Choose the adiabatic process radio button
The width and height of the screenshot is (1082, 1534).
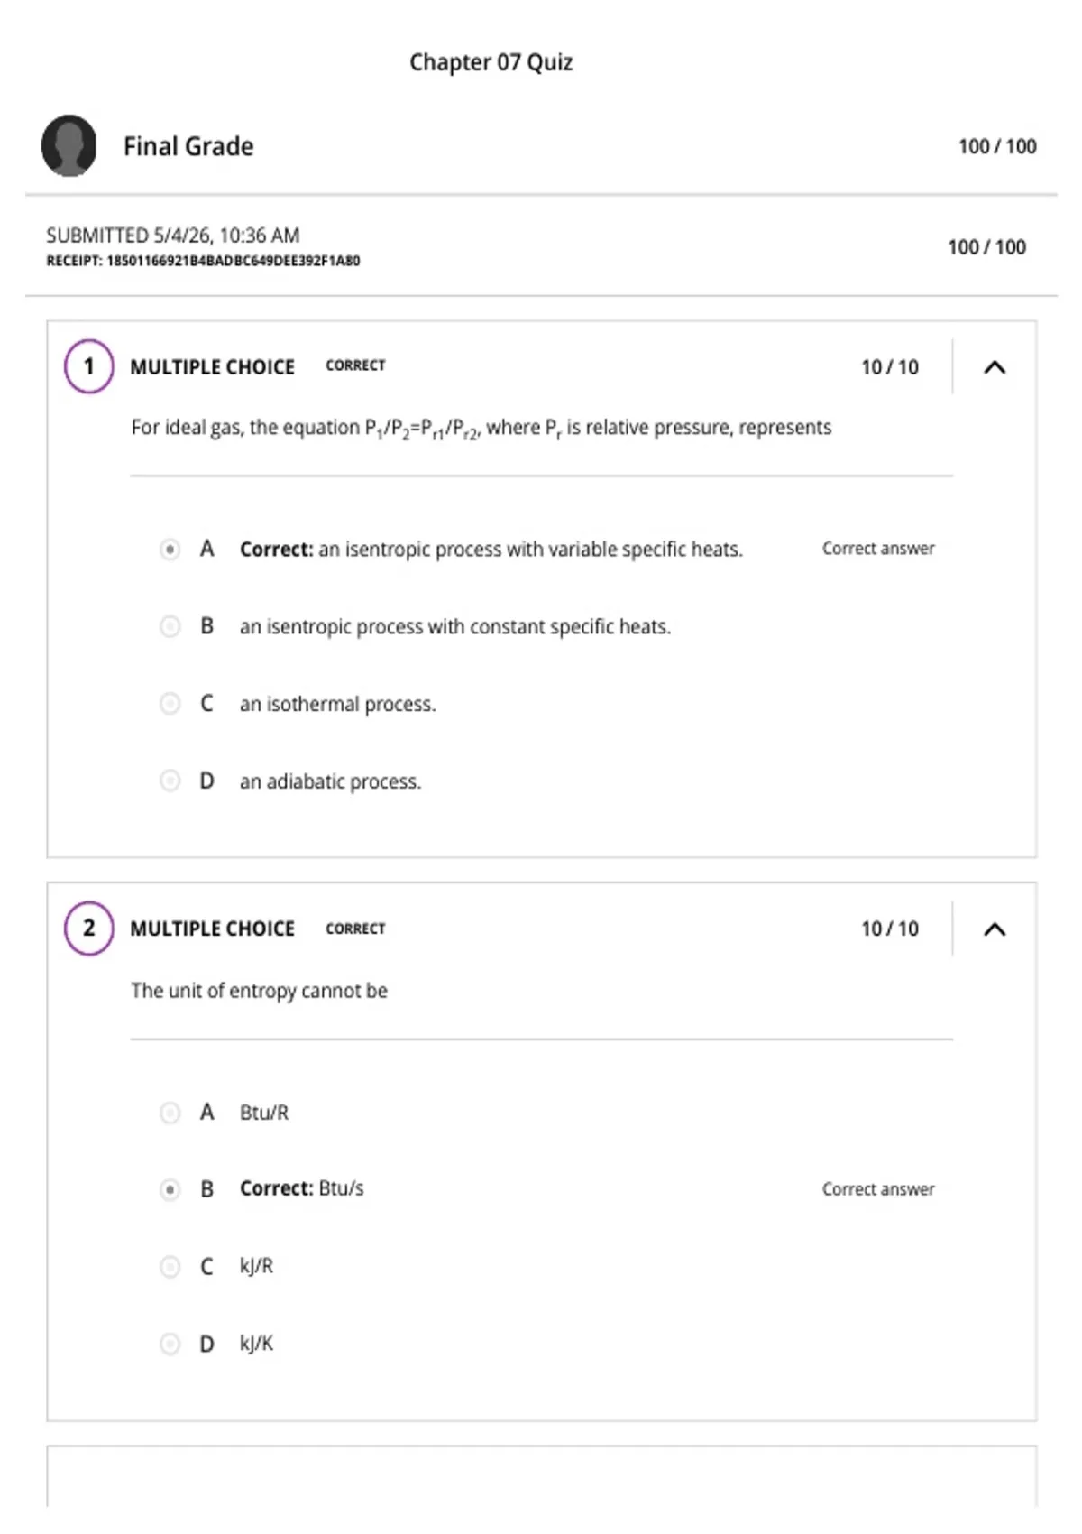pos(170,781)
